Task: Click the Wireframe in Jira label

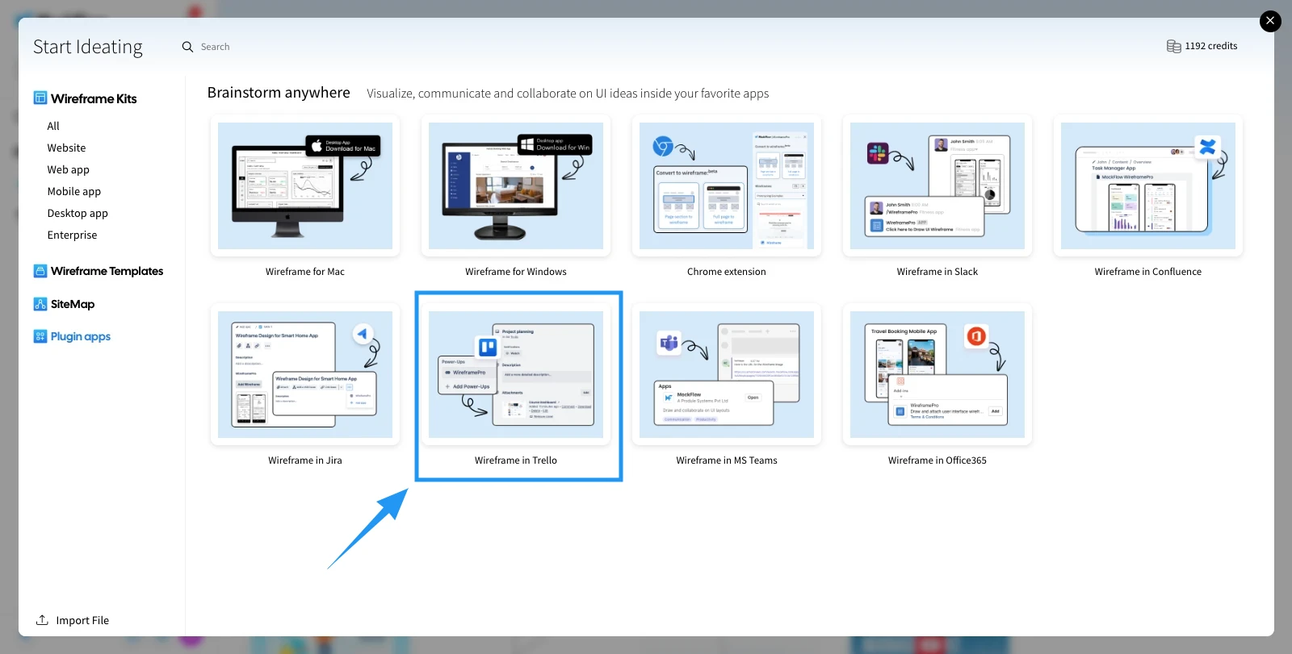Action: click(305, 460)
